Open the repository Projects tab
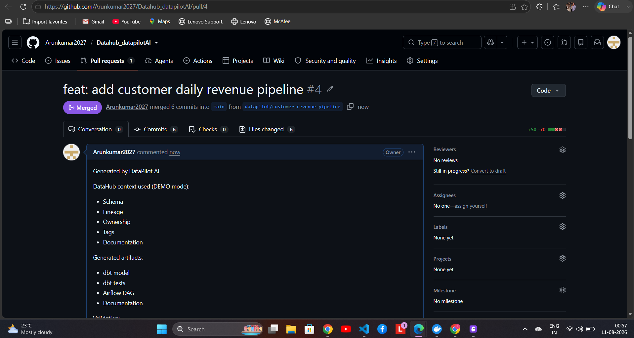 tap(238, 61)
